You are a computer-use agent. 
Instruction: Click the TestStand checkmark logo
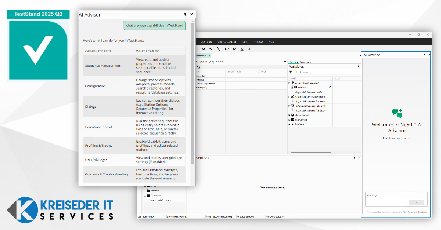click(x=38, y=50)
